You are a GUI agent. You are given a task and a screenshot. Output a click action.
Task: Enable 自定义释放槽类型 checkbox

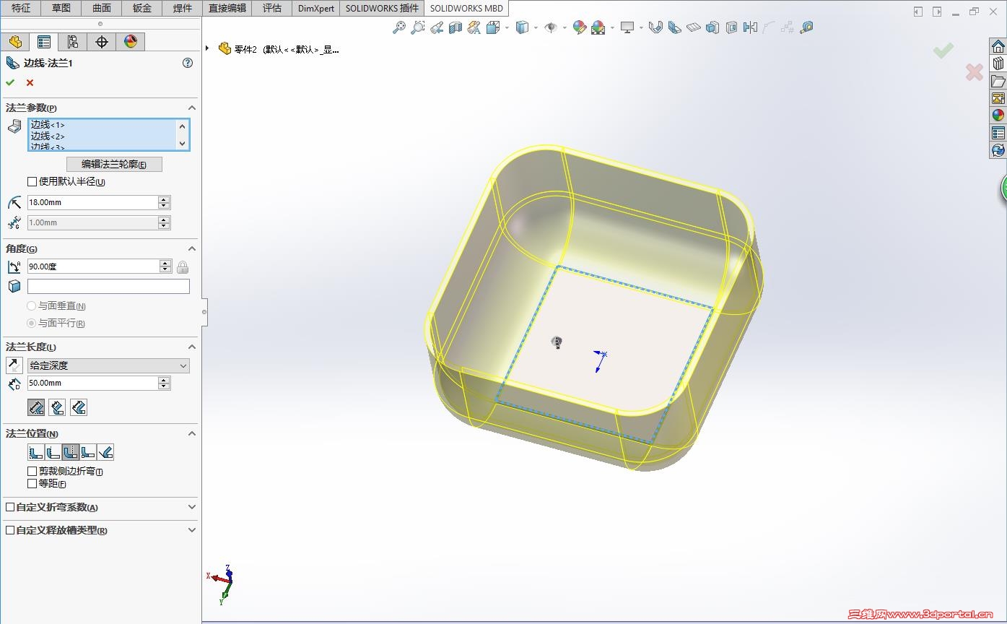click(10, 531)
